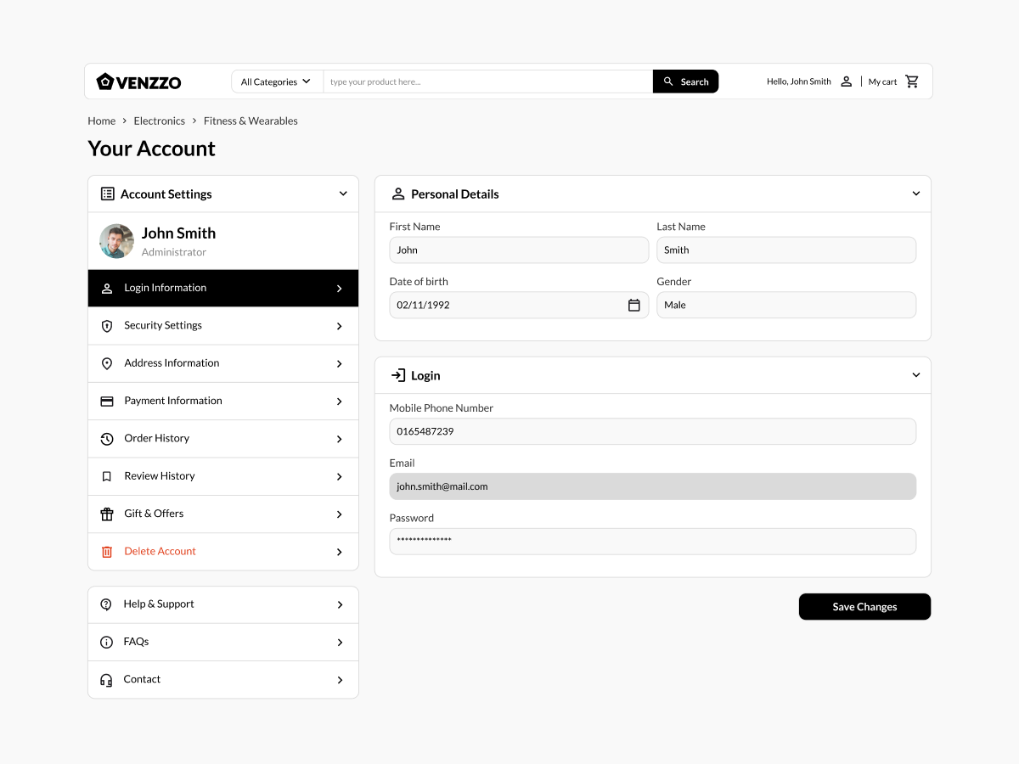Collapse the Personal Details section
The width and height of the screenshot is (1019, 764).
pos(915,194)
